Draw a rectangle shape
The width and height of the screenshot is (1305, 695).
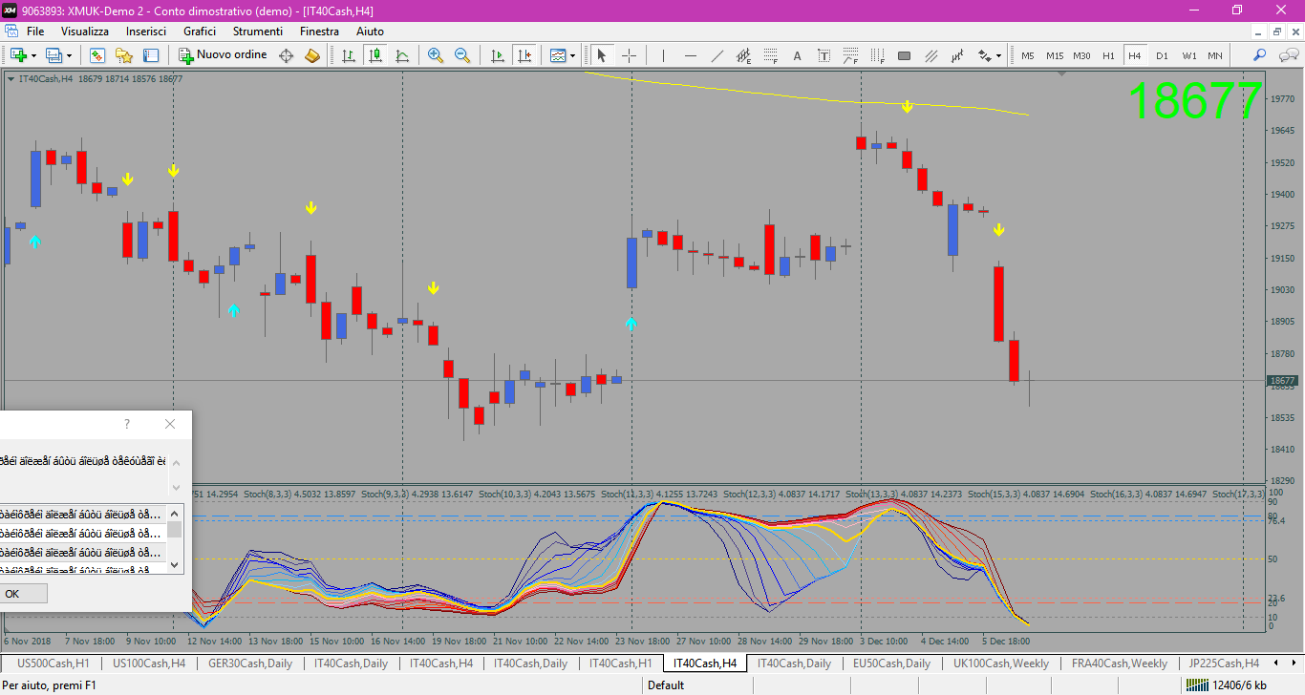click(904, 55)
